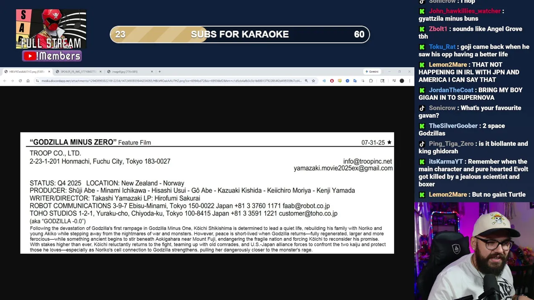Screen dimensions: 534x300
Task: Click the WRITER/DIRECTOR Takashi Yamazaki line
Action: point(115,198)
